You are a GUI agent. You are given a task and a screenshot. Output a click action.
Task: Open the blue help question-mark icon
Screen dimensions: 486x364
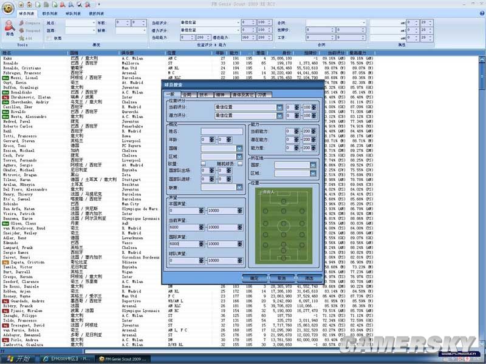coord(482,13)
